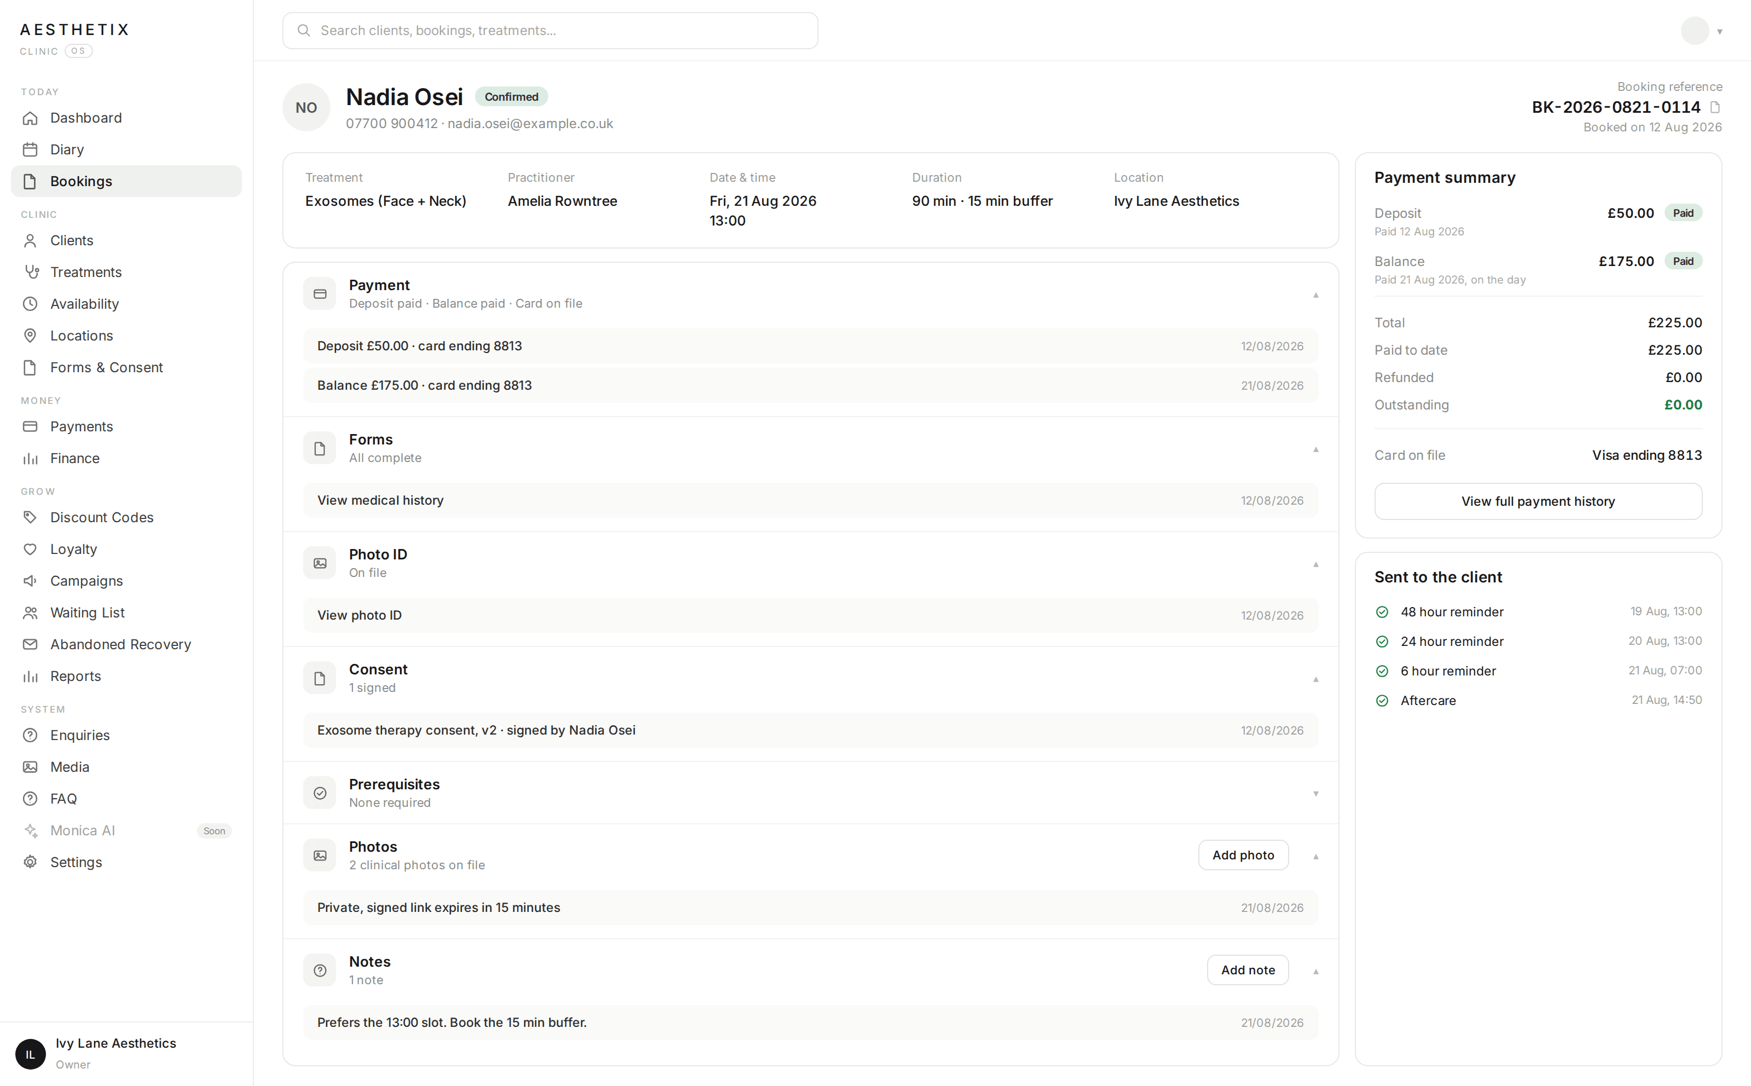This screenshot has height=1086, width=1751.
Task: Collapse the Forms section
Action: [x=1316, y=449]
